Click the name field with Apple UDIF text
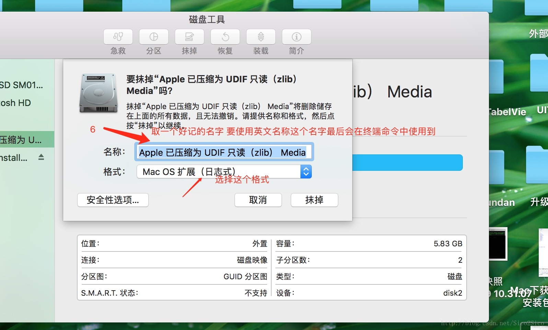 tap(224, 152)
